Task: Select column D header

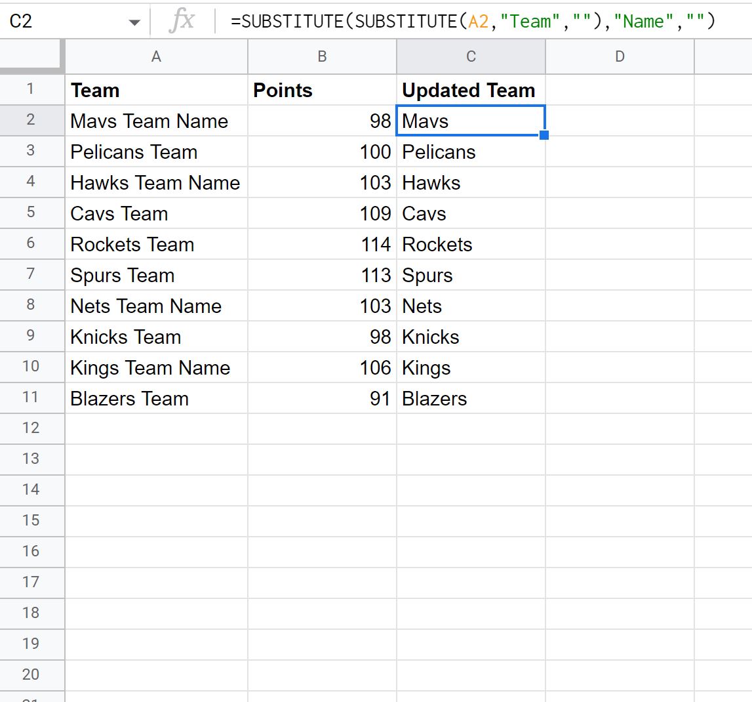Action: point(620,56)
